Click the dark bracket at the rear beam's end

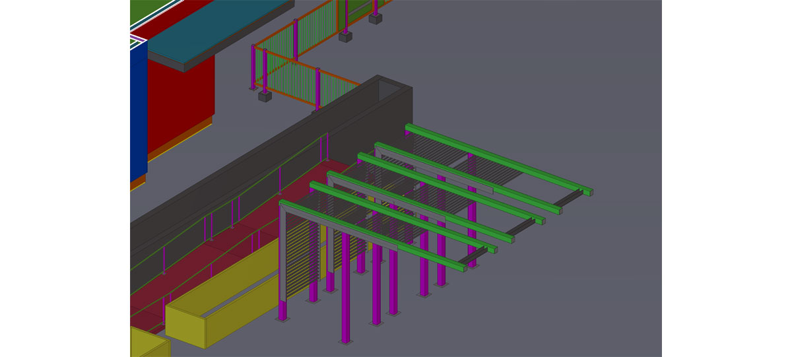568,197
